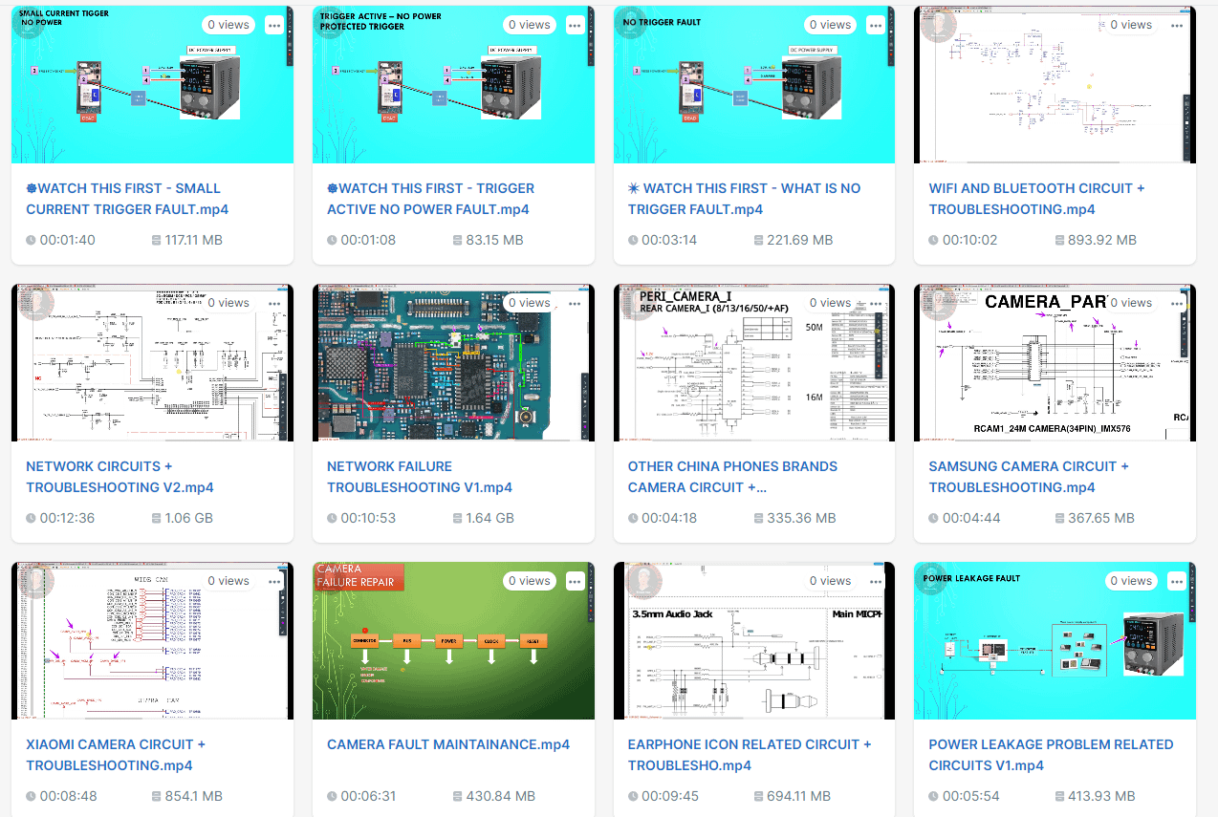Expand options menu for NETWORK CIRCUITS V2 video

pos(274,303)
